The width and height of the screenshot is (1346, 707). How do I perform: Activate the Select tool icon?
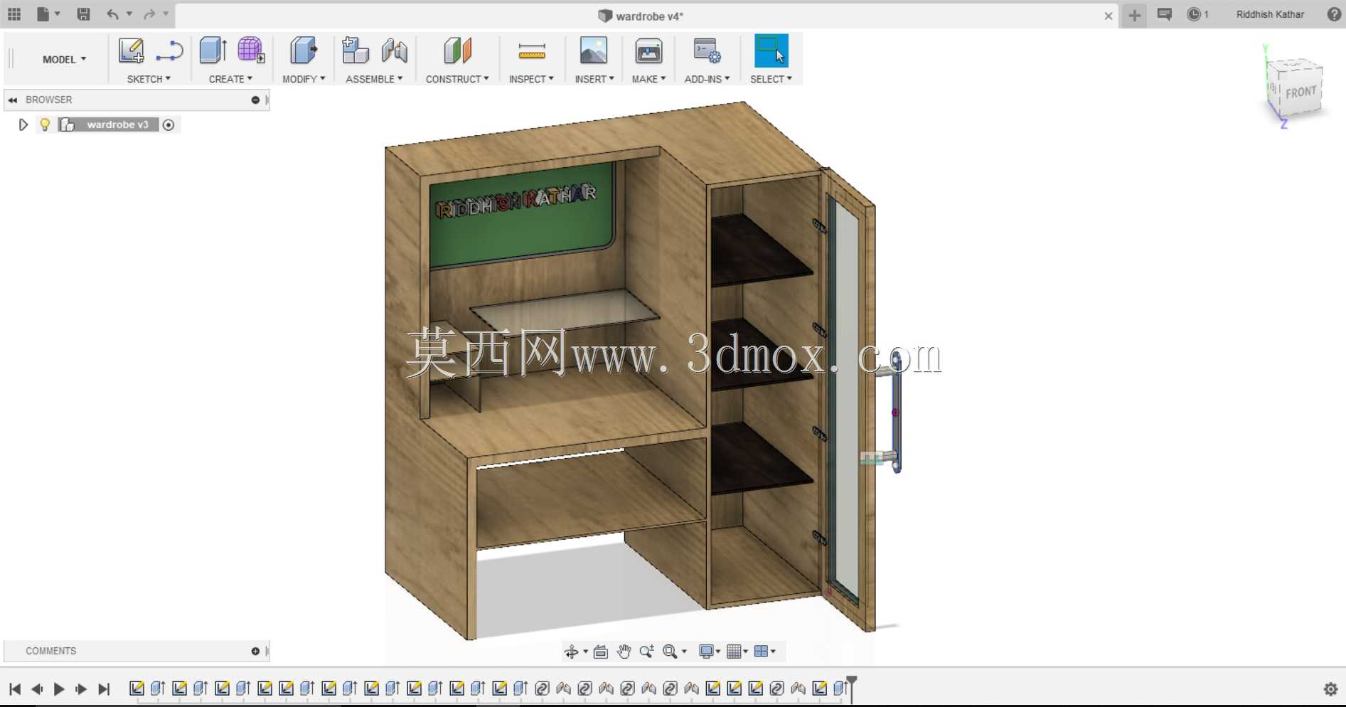coord(771,51)
